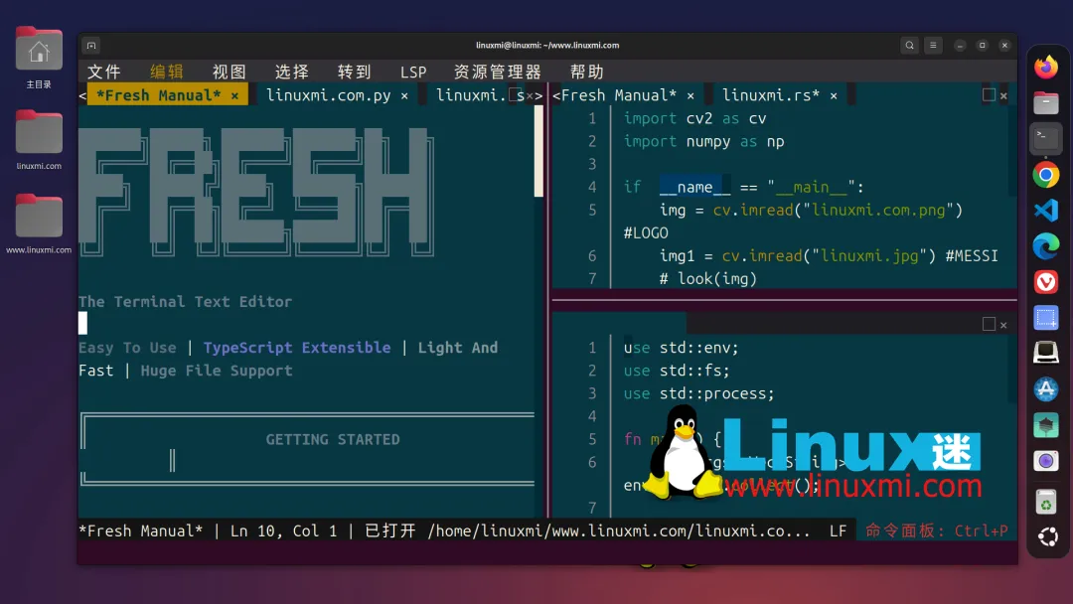Viewport: 1073px width, 604px height.
Task: Open the 资源管理器 menu
Action: click(x=498, y=72)
